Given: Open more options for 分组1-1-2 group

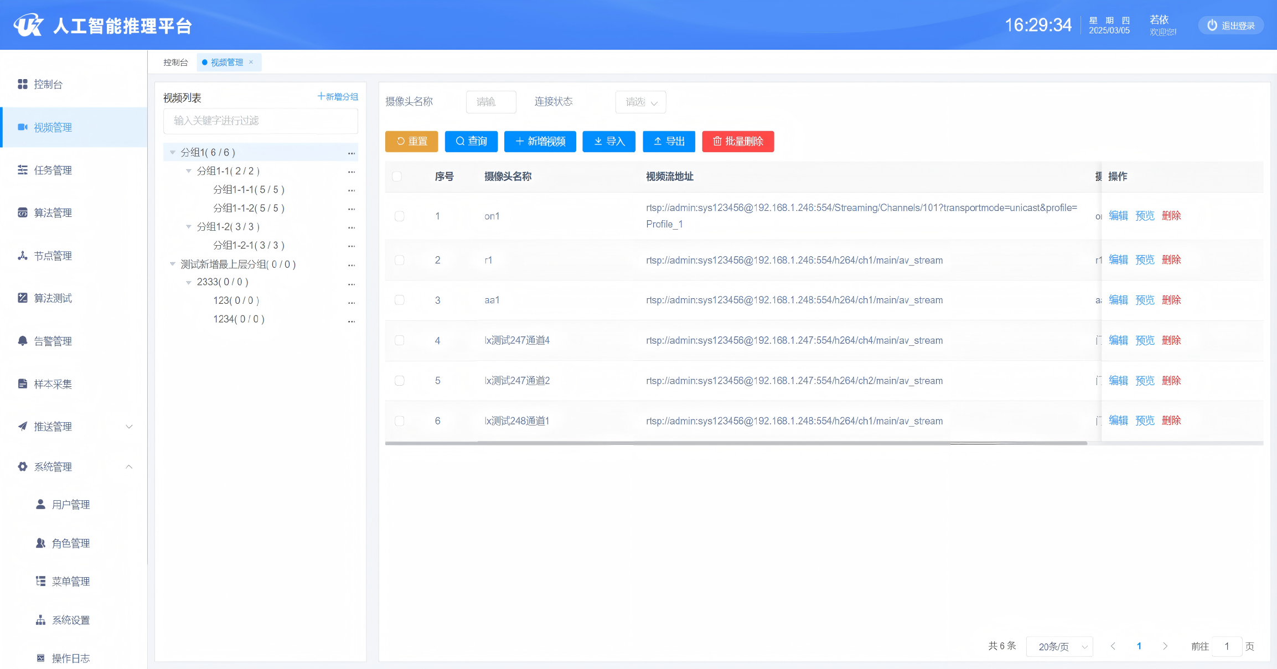Looking at the screenshot, I should (351, 209).
